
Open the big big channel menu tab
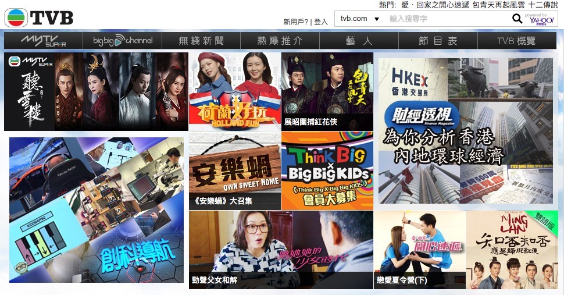(x=122, y=41)
